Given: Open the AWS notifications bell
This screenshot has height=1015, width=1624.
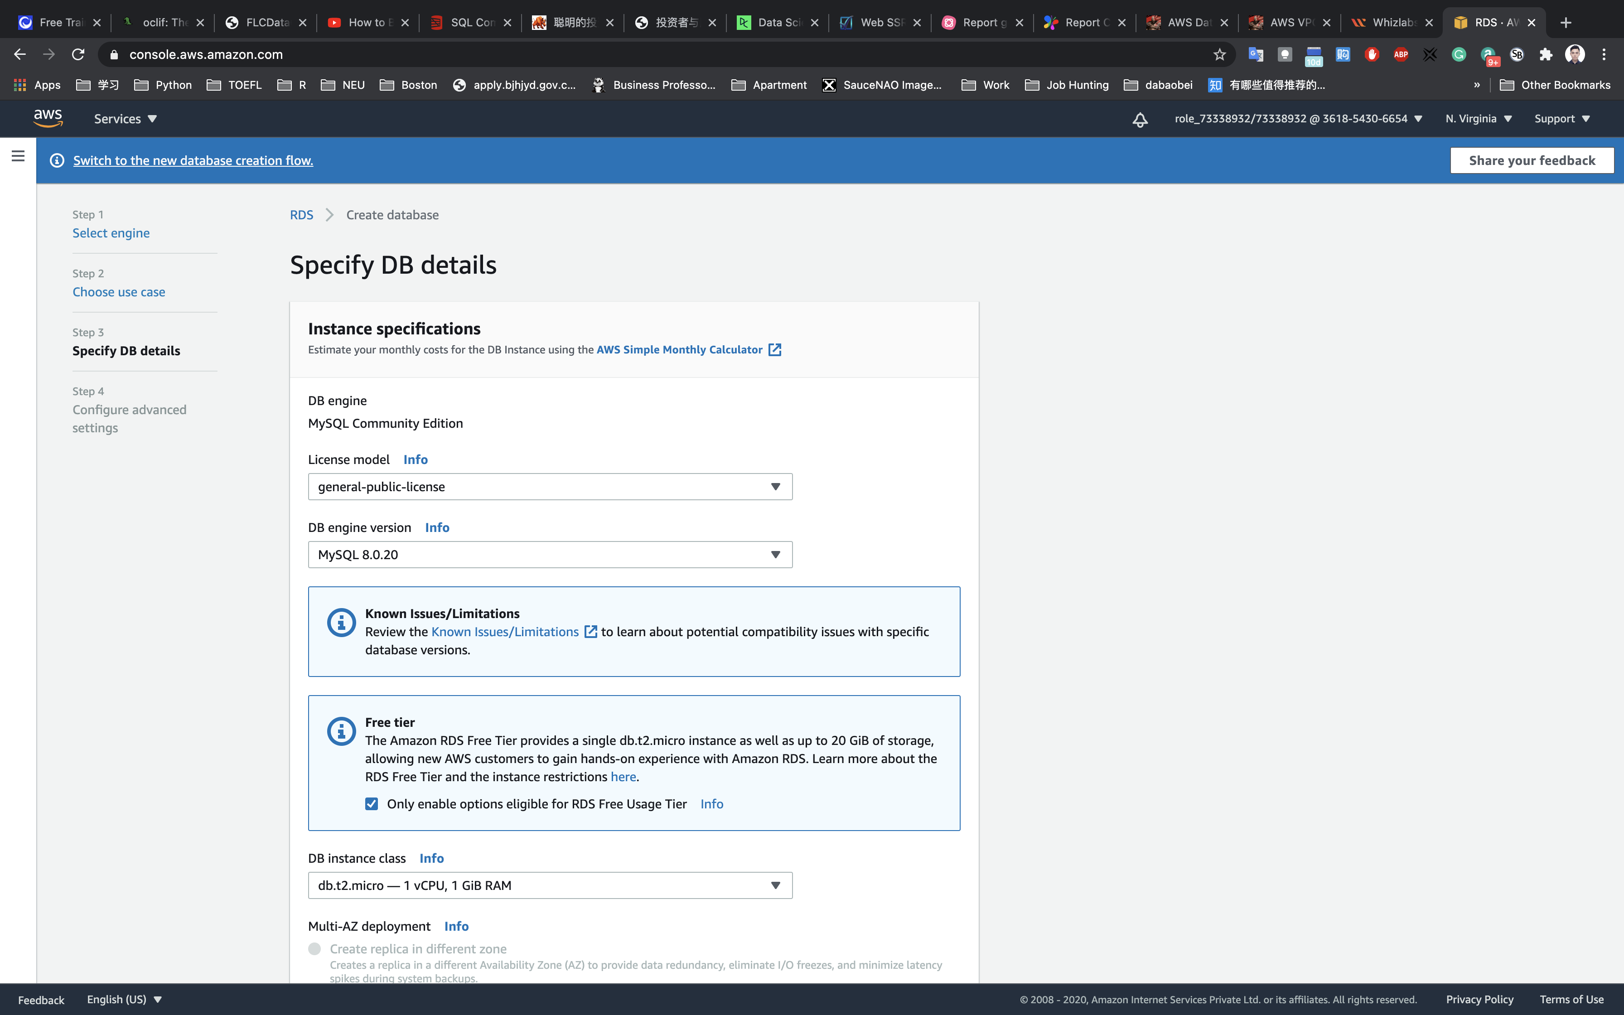Looking at the screenshot, I should tap(1140, 120).
